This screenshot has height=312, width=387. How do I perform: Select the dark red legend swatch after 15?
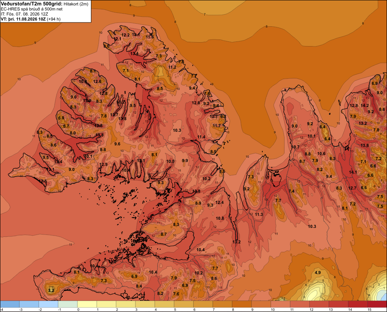point(377,304)
